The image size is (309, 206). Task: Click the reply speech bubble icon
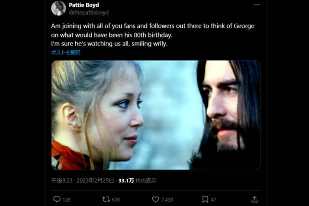[x=57, y=199]
